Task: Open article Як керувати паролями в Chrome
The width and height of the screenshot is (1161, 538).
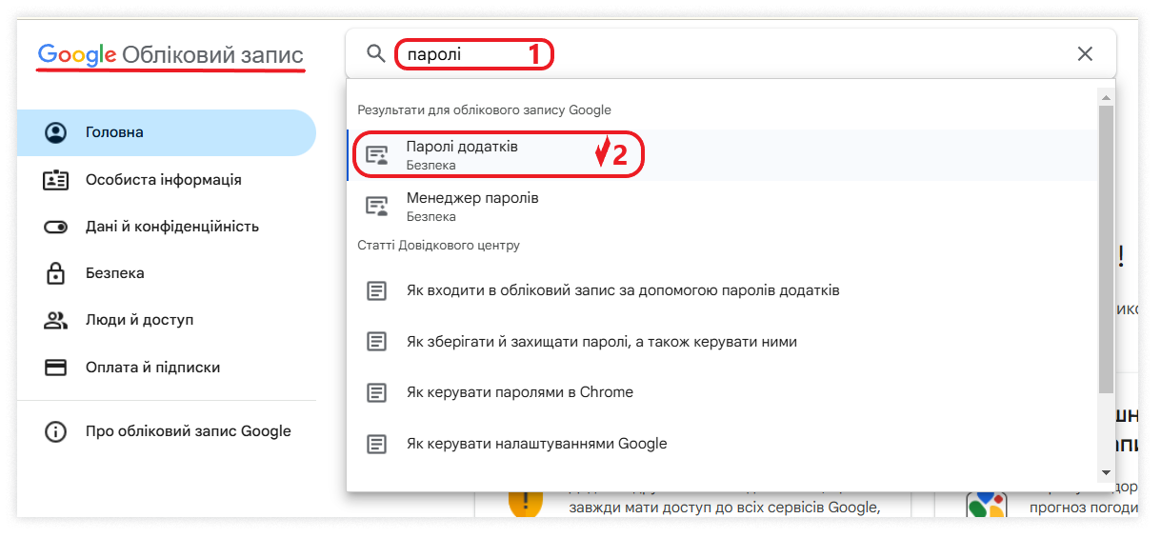Action: [x=519, y=392]
